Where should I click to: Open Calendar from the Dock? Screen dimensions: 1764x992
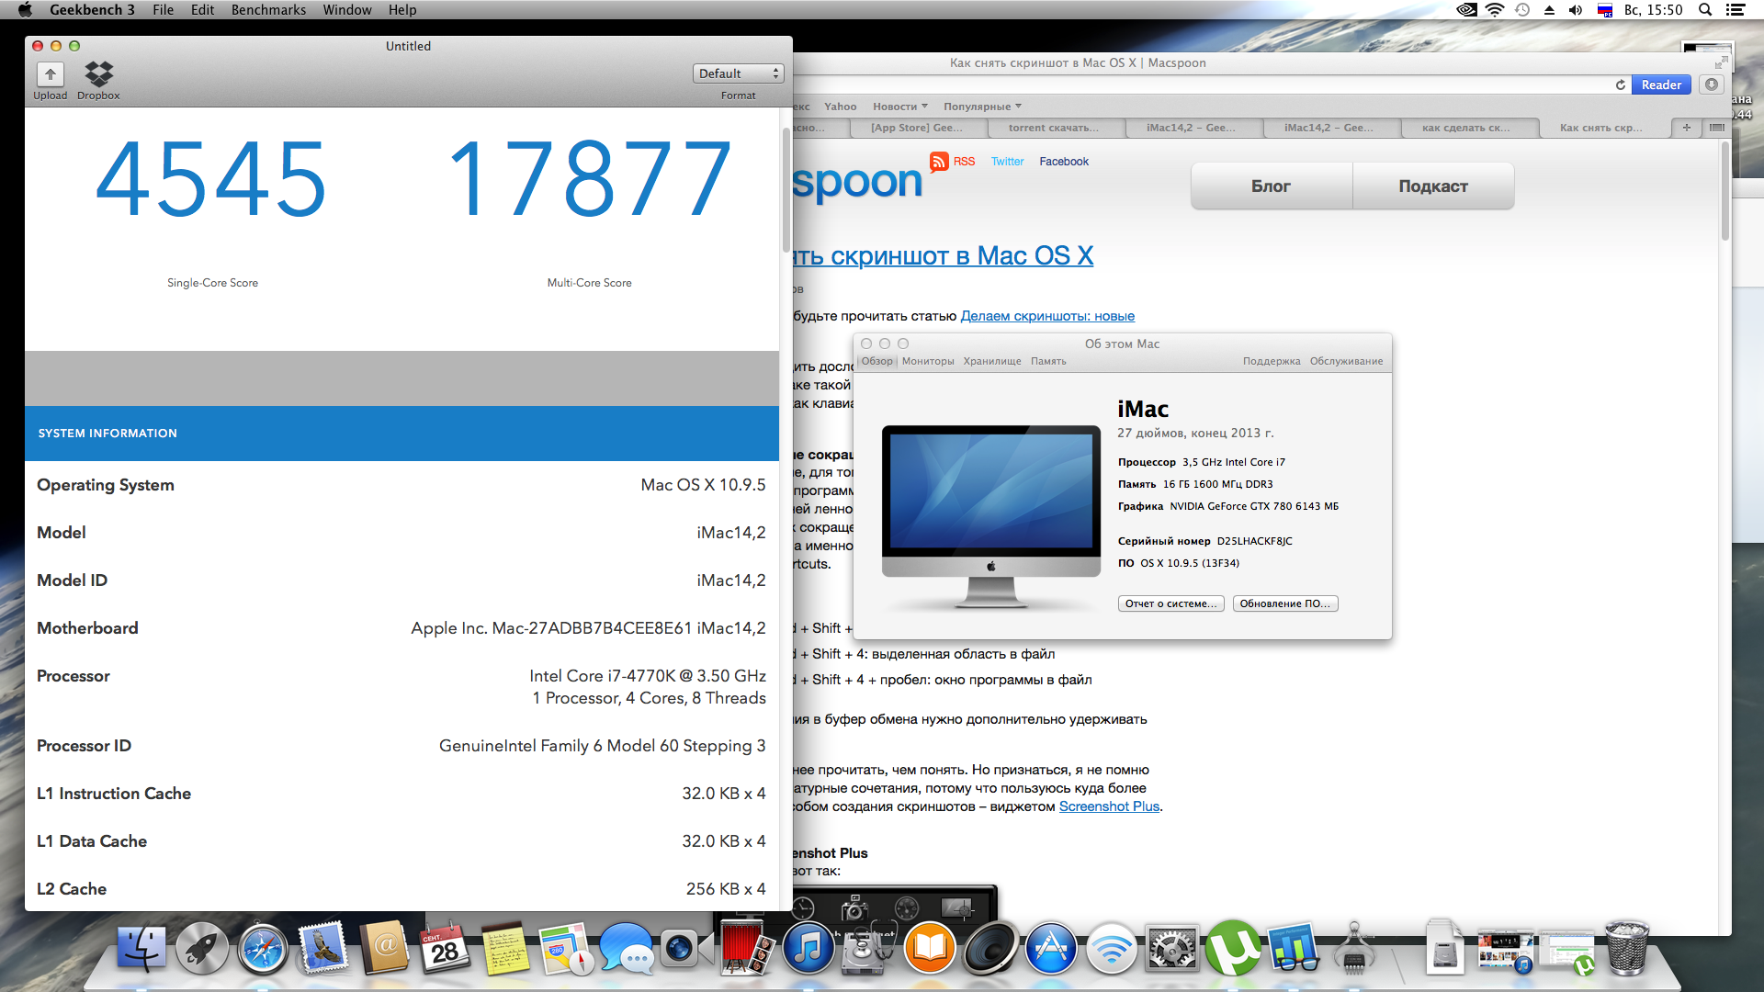[444, 949]
